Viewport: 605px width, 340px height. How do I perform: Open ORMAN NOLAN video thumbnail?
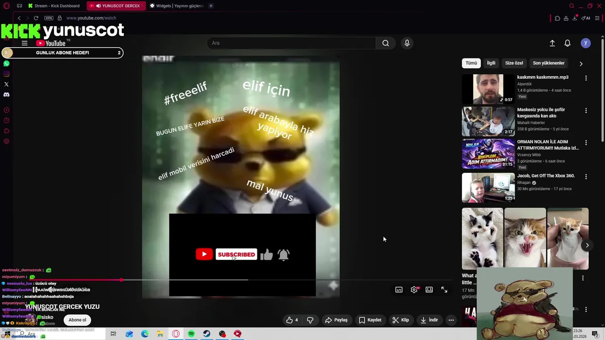(488, 153)
